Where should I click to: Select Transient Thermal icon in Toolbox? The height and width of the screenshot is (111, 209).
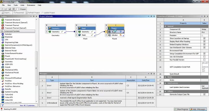pyautogui.click(x=3, y=25)
